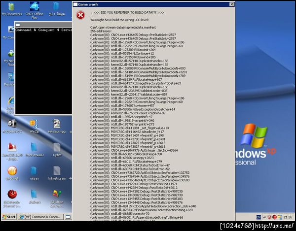Expand hidden tray icons with the arrow
The image size is (296, 231).
point(264,217)
